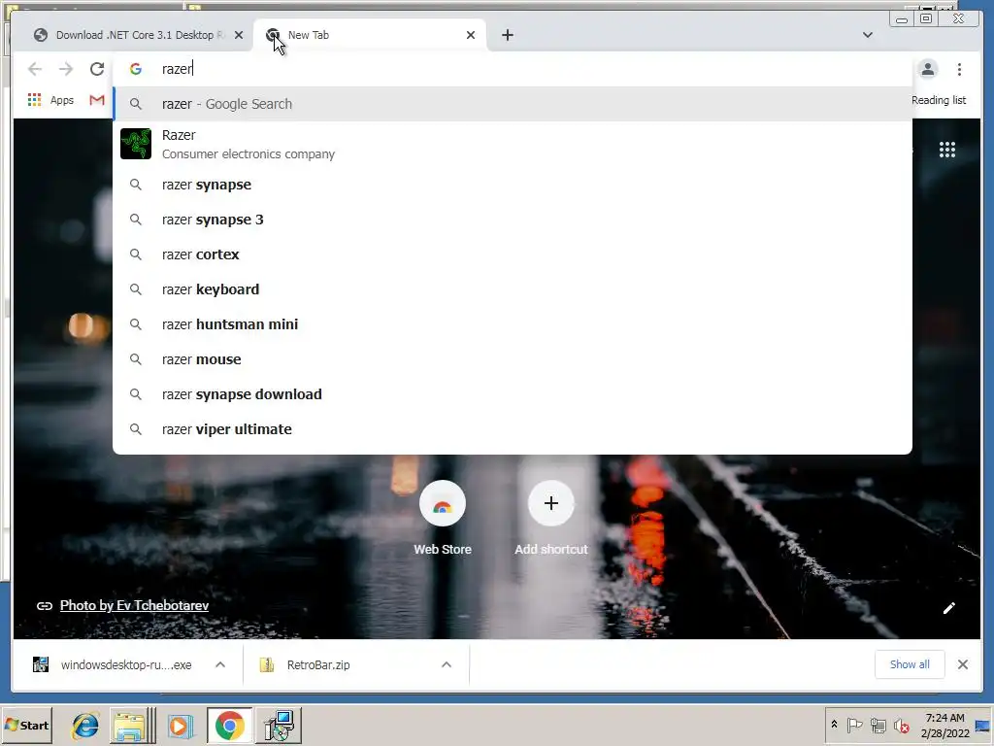Reload the page with the refresh icon
This screenshot has height=746, width=994.
pyautogui.click(x=97, y=69)
